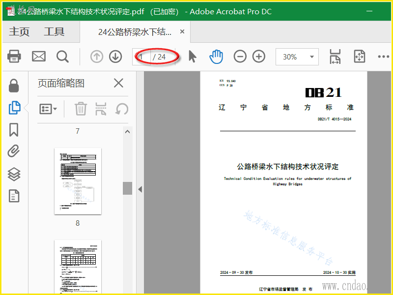Click the fit-width scrolling mode icon
The height and width of the screenshot is (295, 393).
click(335, 57)
